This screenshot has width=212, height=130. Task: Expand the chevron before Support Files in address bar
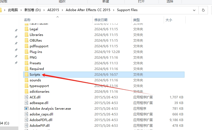pos(114,10)
